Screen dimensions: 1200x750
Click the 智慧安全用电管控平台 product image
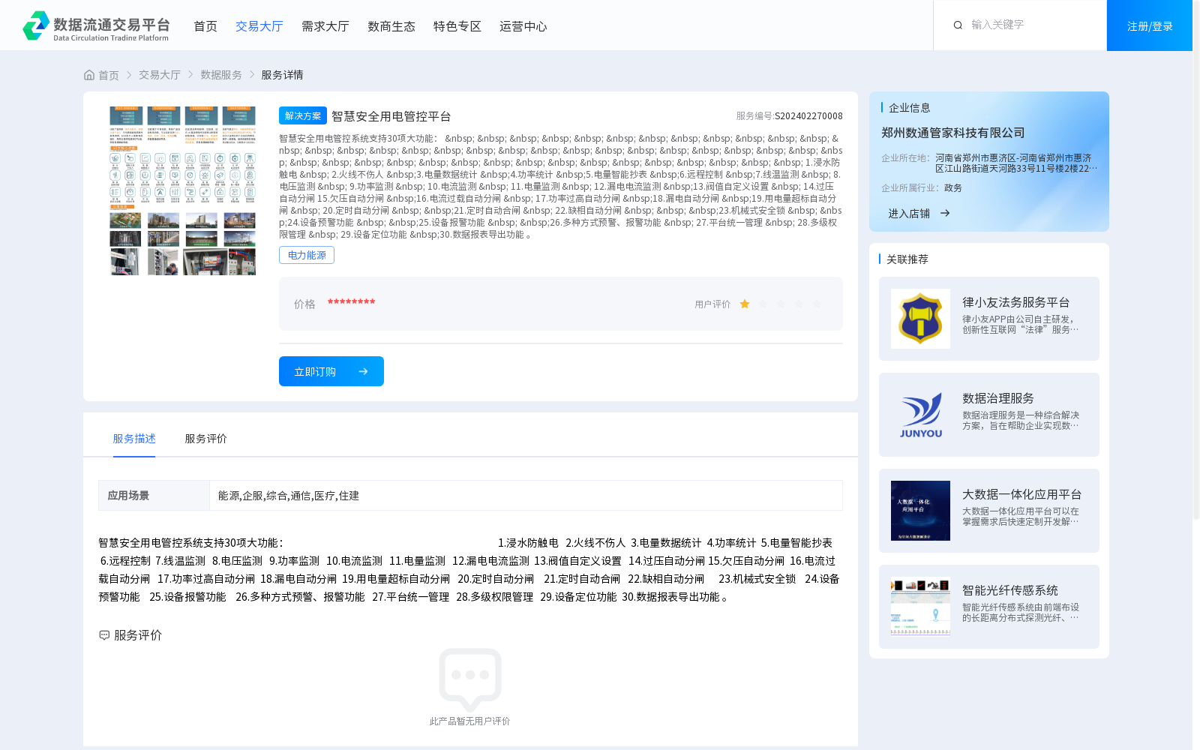[182, 190]
